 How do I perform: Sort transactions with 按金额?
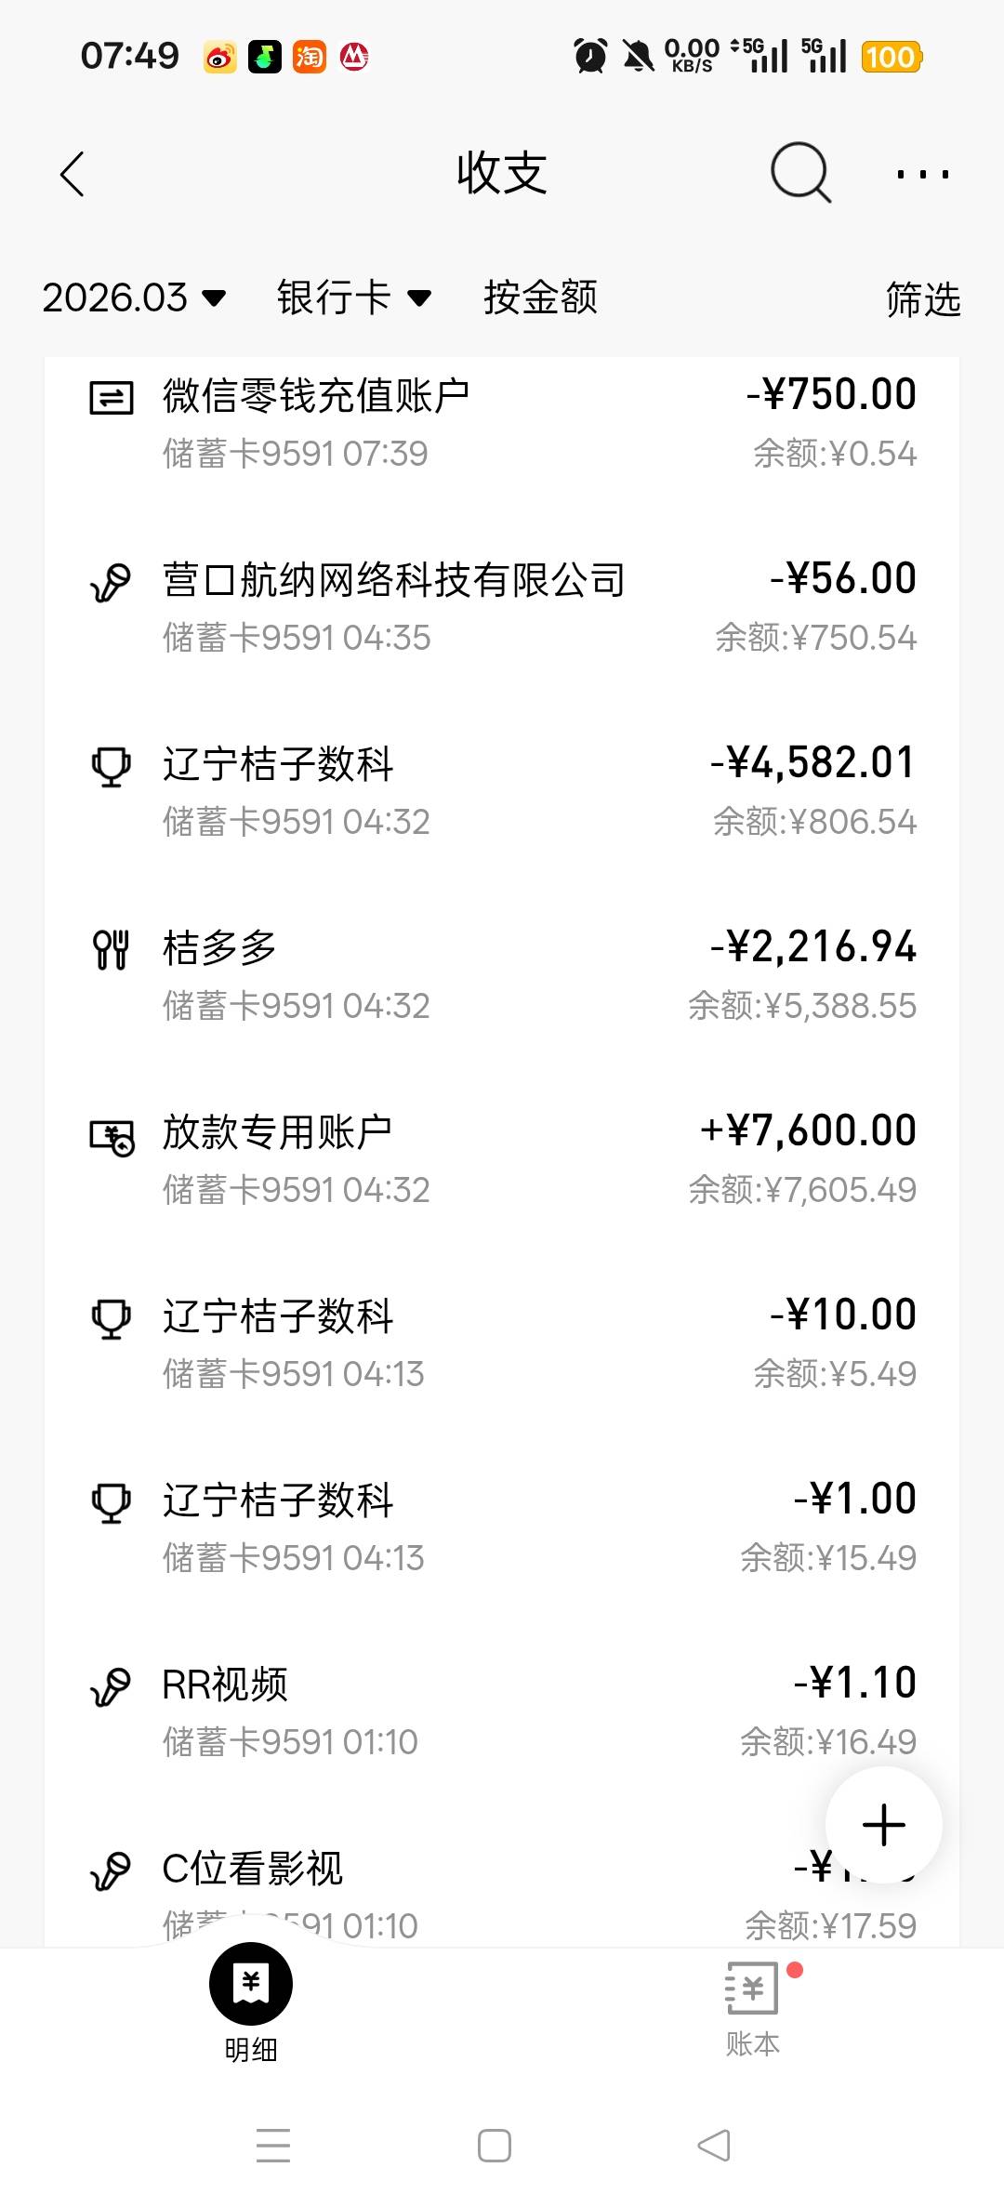(x=540, y=297)
